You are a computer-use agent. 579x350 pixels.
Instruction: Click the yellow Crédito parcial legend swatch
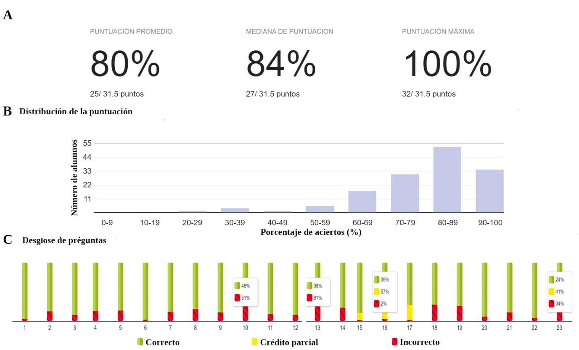pyautogui.click(x=254, y=342)
